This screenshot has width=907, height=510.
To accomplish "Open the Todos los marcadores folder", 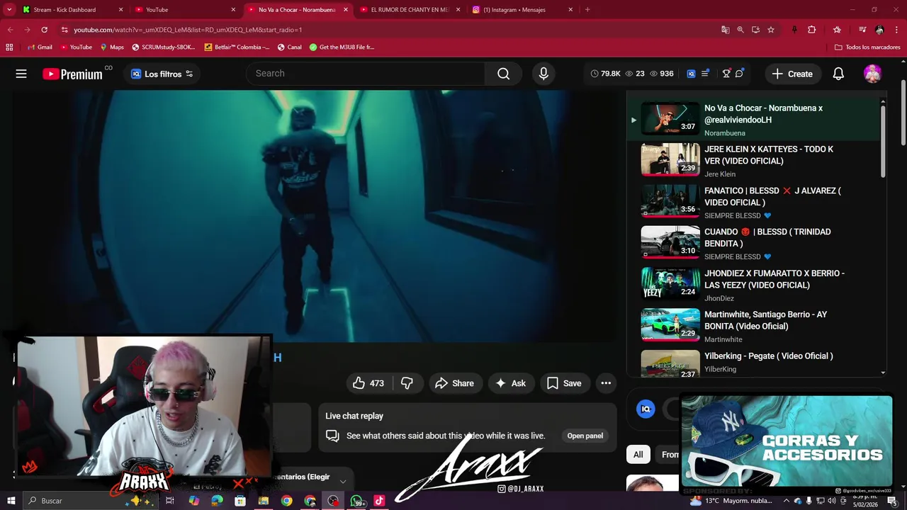I will coord(867,47).
